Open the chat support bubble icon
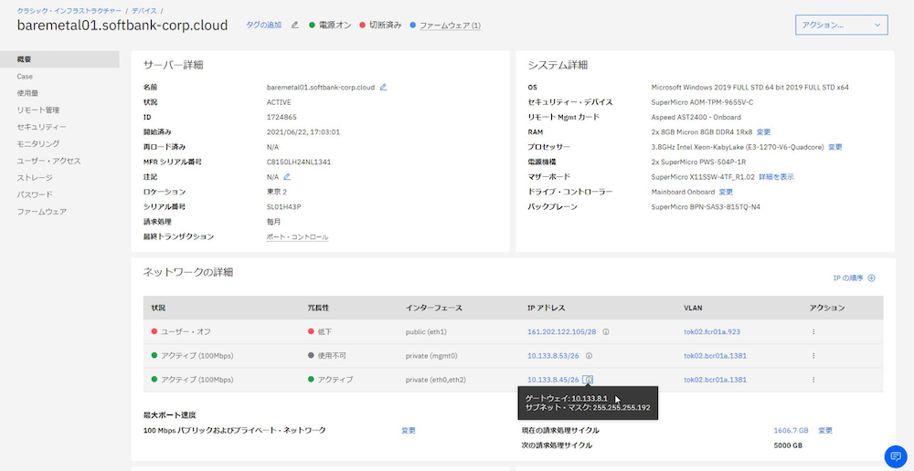Viewport: 914px width, 471px height. pos(895,456)
